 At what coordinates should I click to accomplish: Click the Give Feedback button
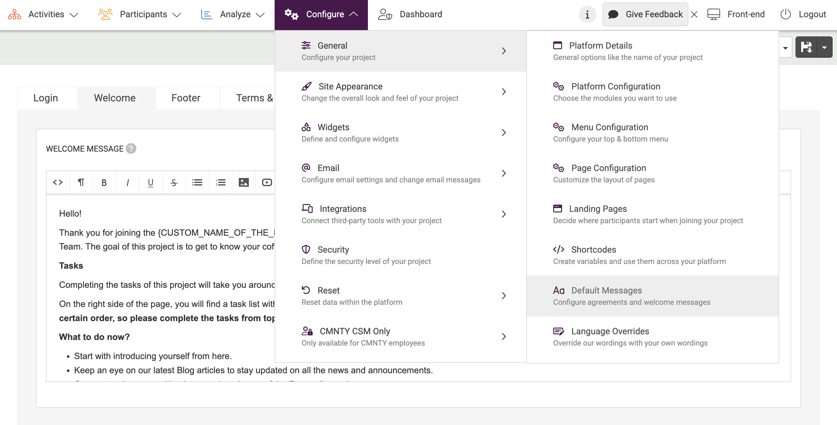coord(645,14)
